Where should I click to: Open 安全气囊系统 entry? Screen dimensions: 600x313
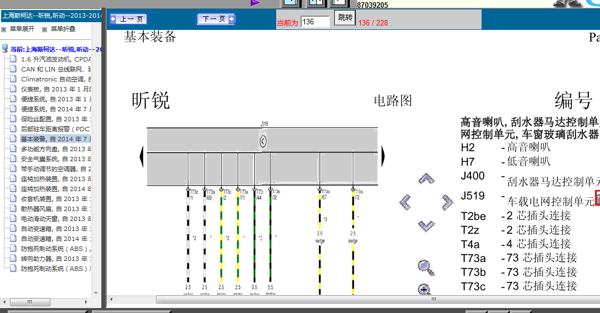pos(56,158)
